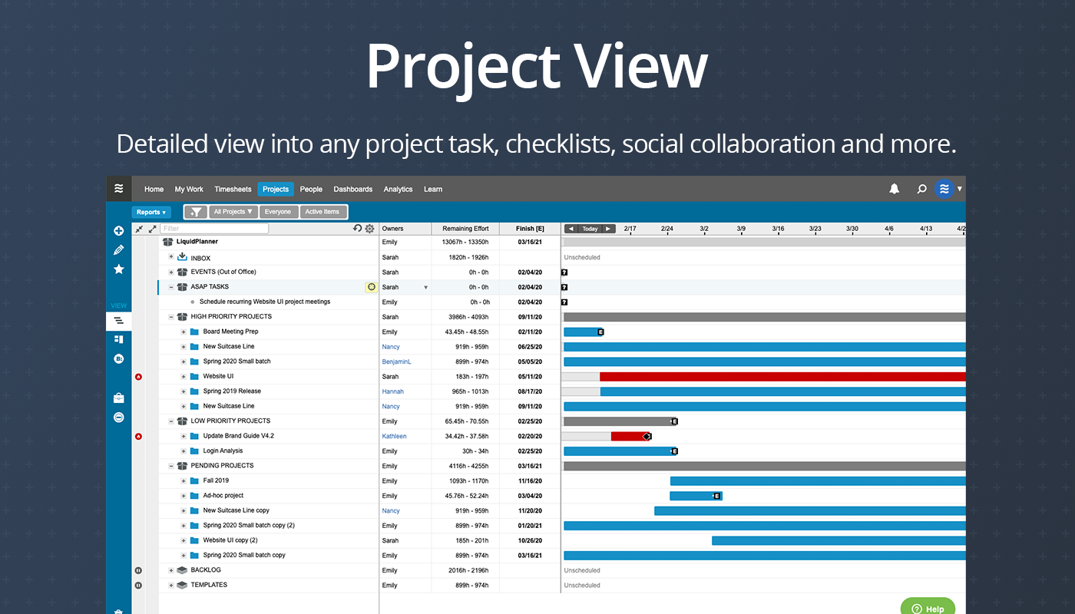Click the on-hold pause icon for TEMPLATES
Screen dimensions: 1075x614
[x=138, y=585]
